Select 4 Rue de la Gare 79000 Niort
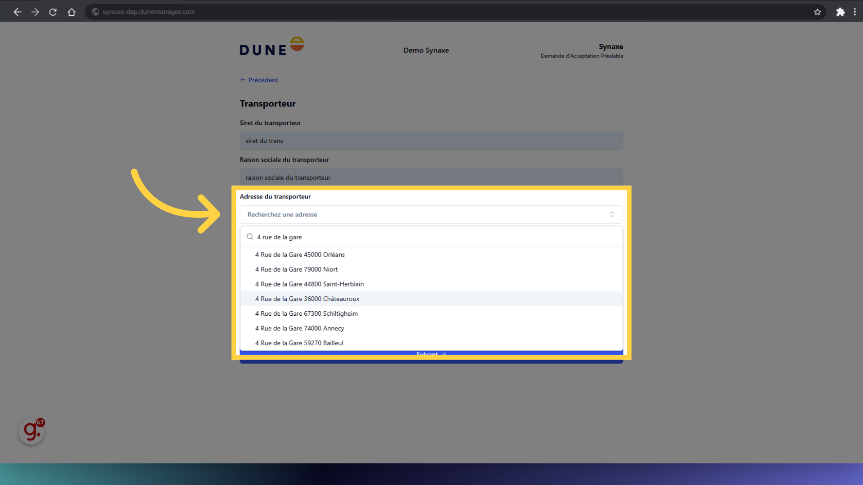 coord(296,269)
